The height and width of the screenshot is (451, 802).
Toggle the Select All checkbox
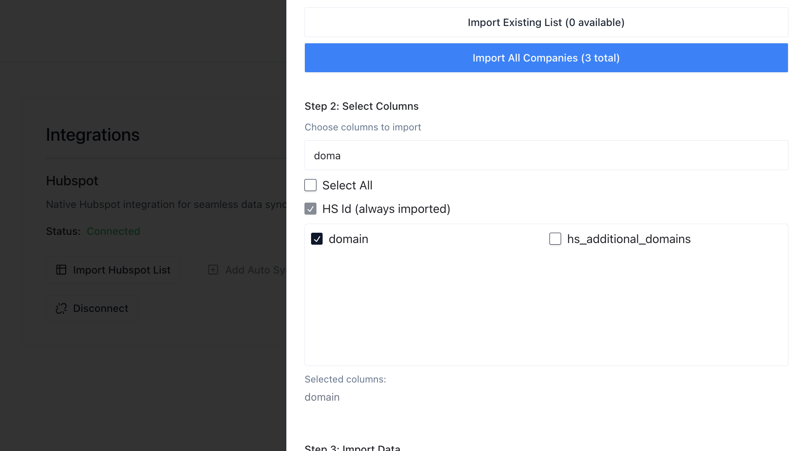(310, 185)
